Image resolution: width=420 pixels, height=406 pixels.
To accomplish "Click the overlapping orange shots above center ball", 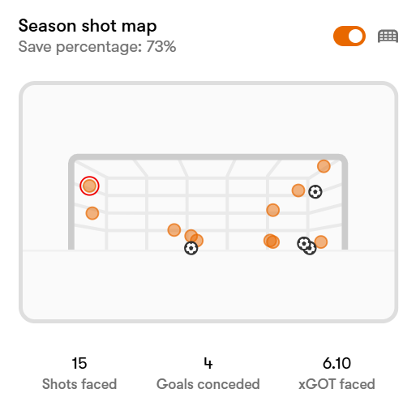I will pos(194,237).
